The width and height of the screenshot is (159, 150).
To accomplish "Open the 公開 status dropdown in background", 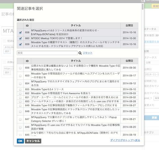I will tap(152, 63).
